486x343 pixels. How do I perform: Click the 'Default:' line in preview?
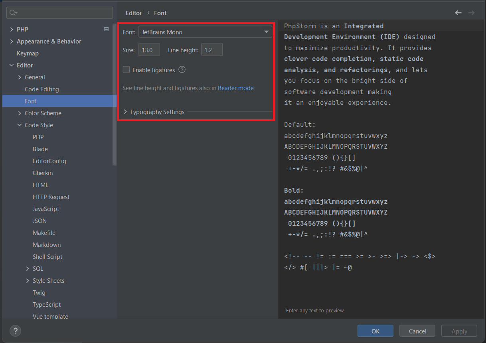point(300,125)
